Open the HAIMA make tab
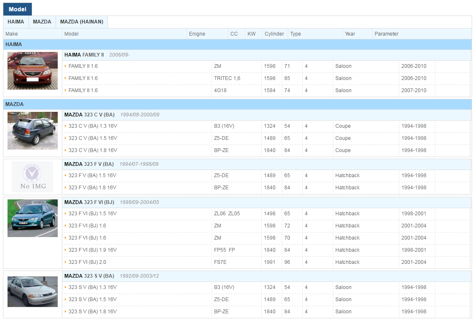The image size is (475, 320). [16, 22]
